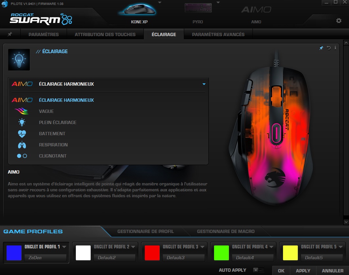Open the Gestionnaire de Macro tab
The width and height of the screenshot is (349, 275).
226,231
